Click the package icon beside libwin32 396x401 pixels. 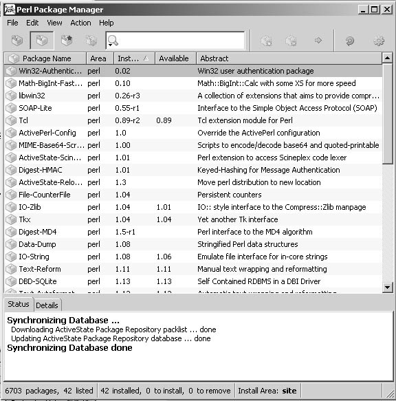coord(11,96)
